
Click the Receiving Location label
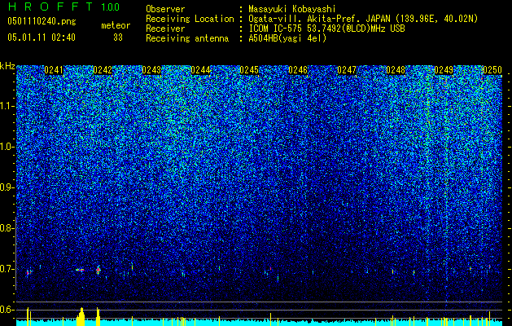190,19
